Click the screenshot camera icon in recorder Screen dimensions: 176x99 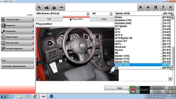click(138, 88)
